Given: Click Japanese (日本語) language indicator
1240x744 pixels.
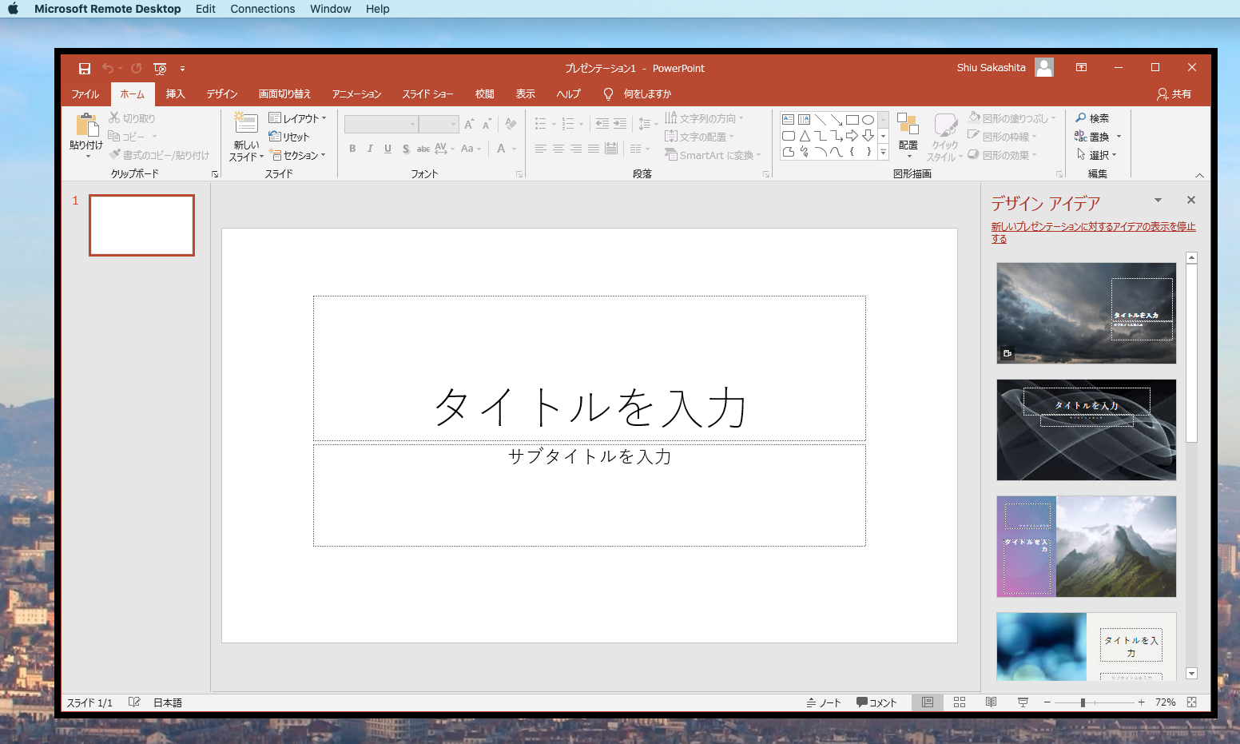Looking at the screenshot, I should click(168, 702).
